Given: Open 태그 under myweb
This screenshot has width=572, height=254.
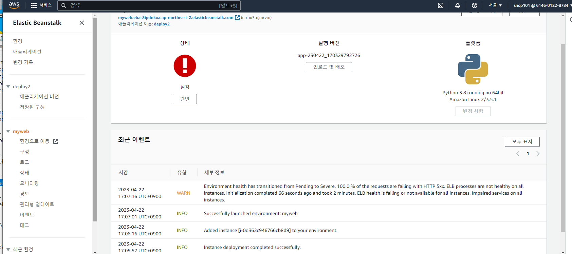Looking at the screenshot, I should 24,225.
